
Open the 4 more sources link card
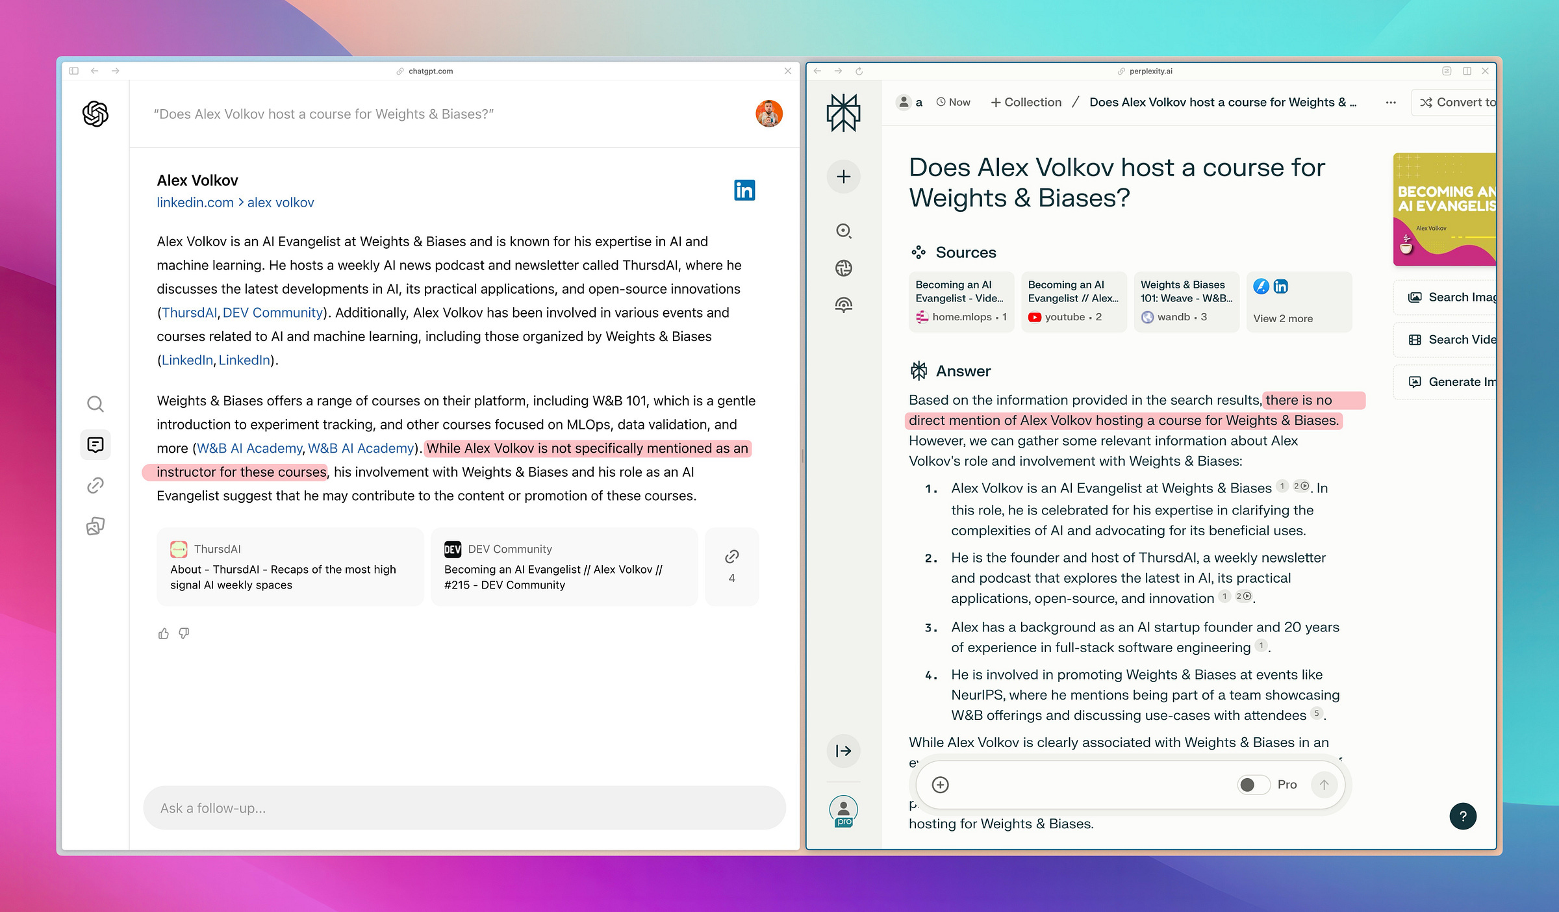click(732, 566)
